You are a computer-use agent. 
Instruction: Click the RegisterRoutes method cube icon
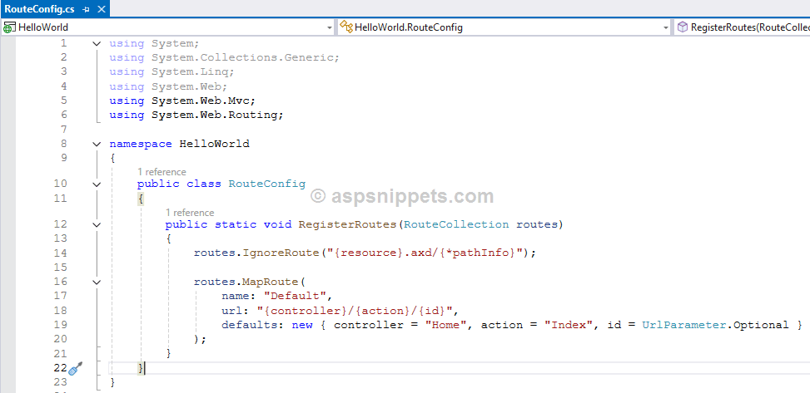pyautogui.click(x=683, y=27)
